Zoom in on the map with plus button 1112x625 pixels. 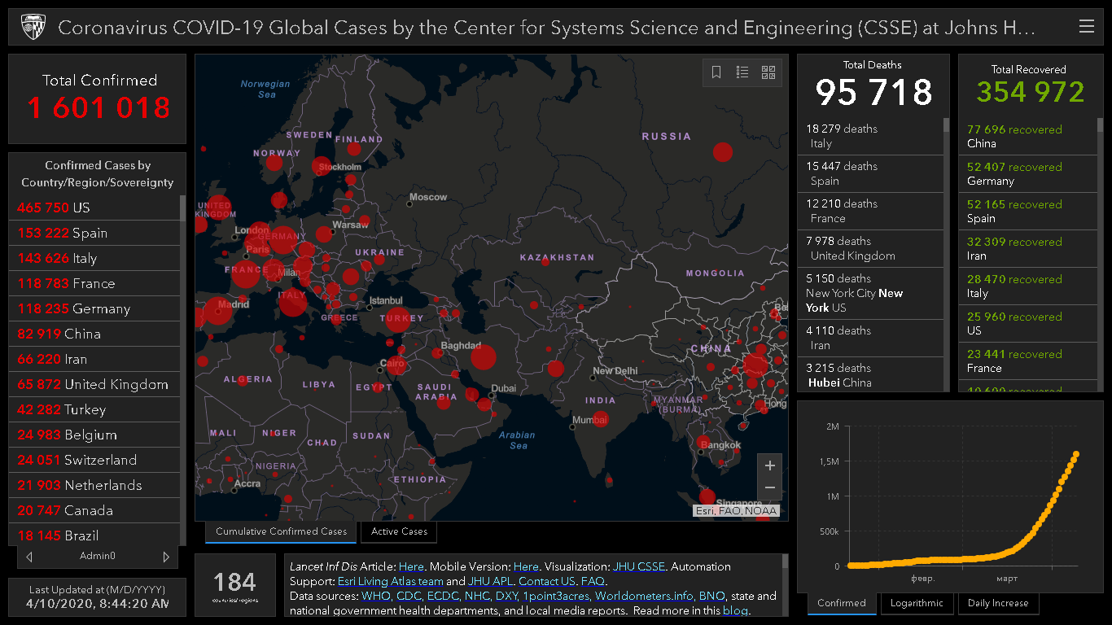click(x=769, y=466)
